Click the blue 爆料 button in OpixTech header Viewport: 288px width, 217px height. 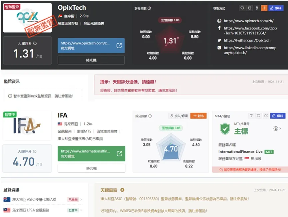tap(276, 8)
